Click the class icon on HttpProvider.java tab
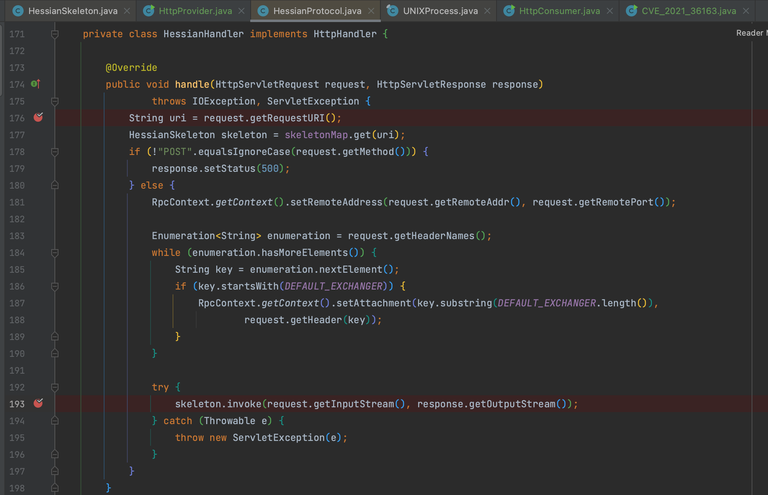The image size is (768, 495). (149, 11)
